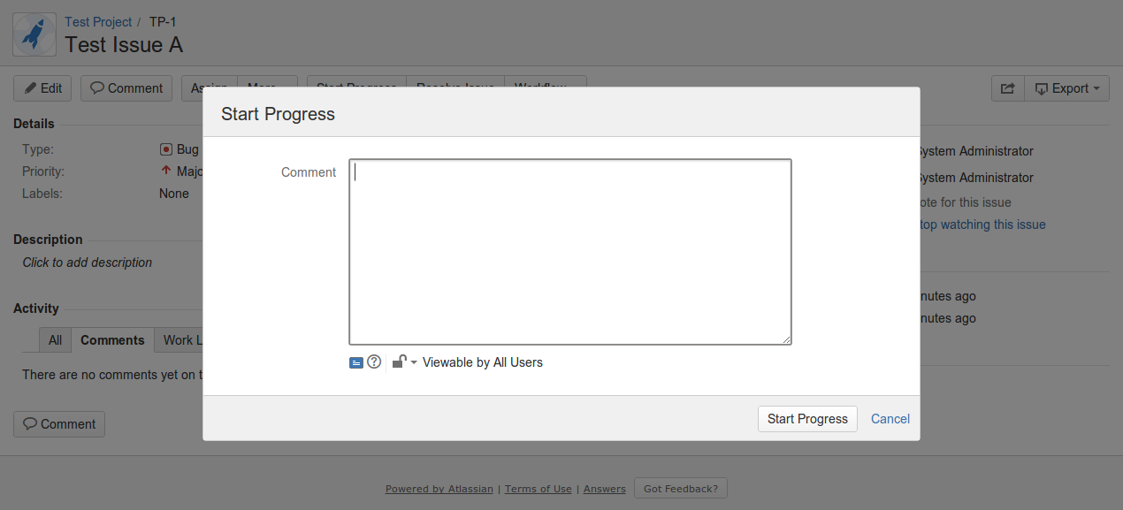This screenshot has width=1123, height=510.
Task: Open the Answers footer link
Action: (x=604, y=489)
